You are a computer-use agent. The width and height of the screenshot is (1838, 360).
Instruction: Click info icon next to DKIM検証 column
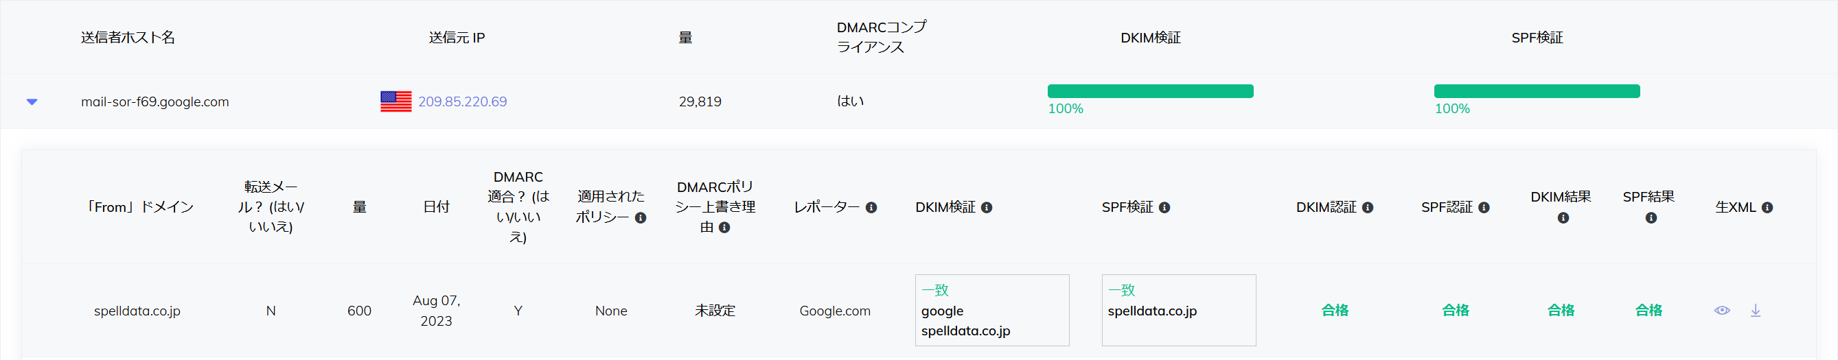pos(987,208)
